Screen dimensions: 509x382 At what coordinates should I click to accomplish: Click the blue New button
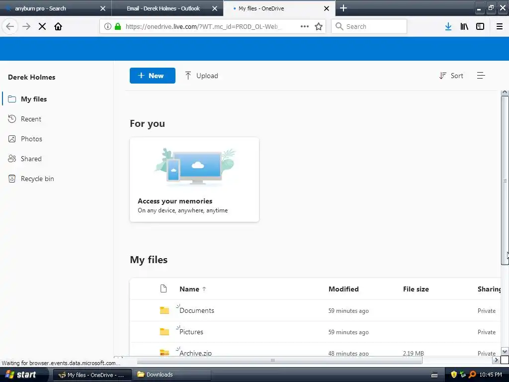tap(153, 76)
